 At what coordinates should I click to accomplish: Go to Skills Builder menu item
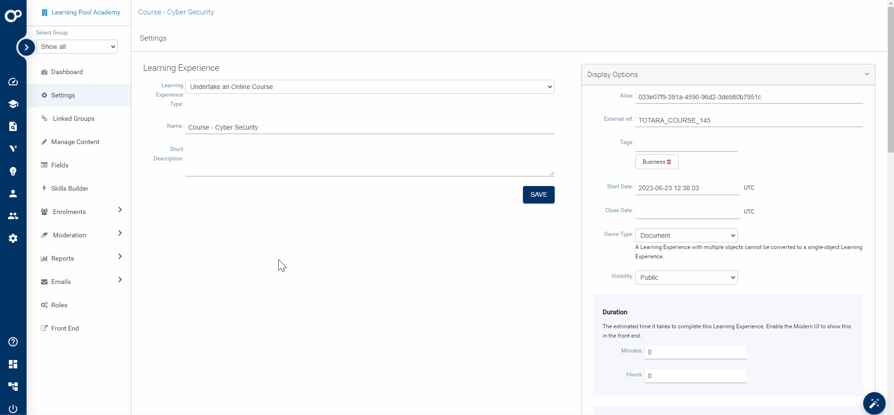click(69, 188)
